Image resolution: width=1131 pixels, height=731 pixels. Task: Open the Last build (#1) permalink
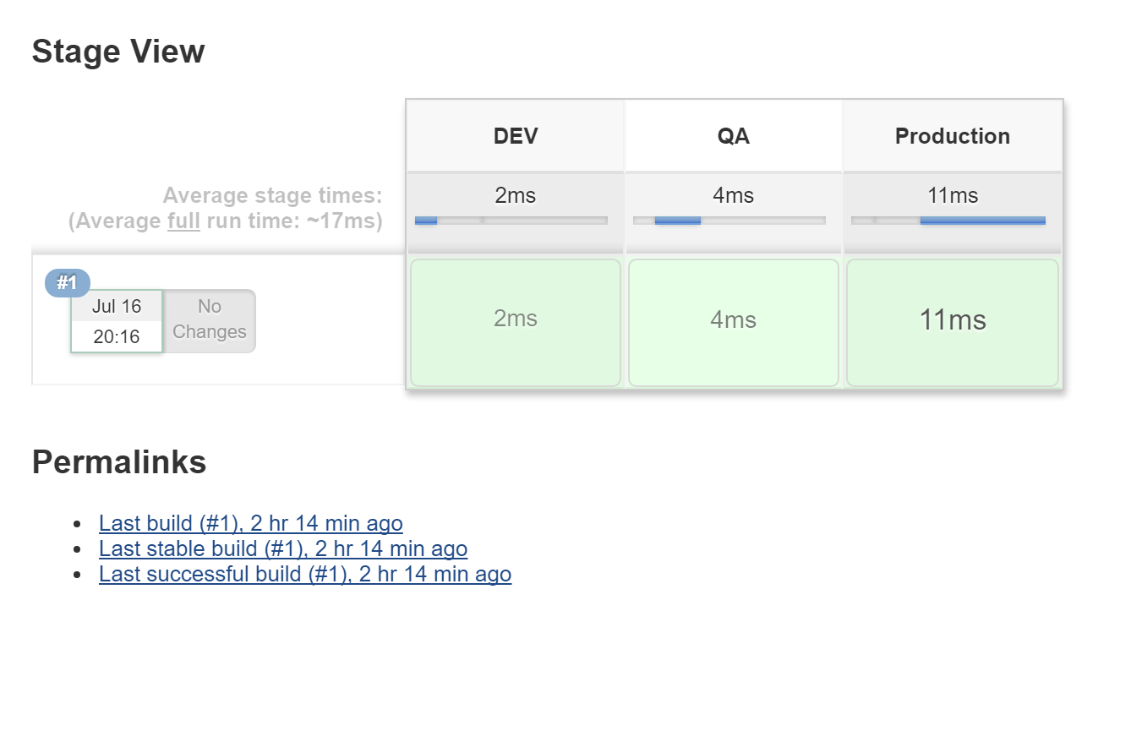click(x=250, y=523)
